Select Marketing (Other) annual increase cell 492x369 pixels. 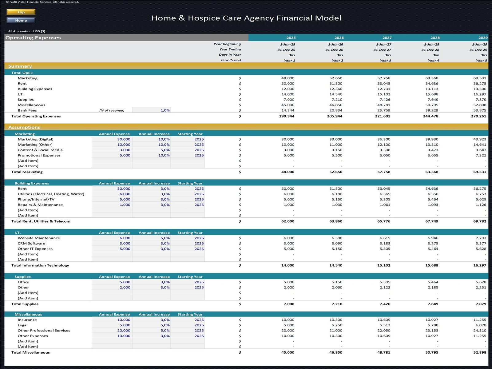pos(151,145)
